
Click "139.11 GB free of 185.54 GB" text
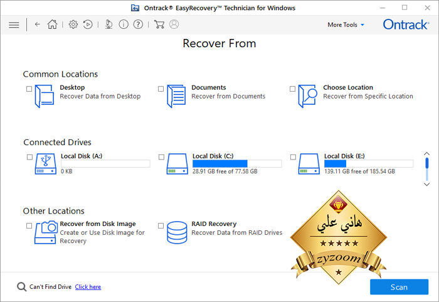click(359, 171)
